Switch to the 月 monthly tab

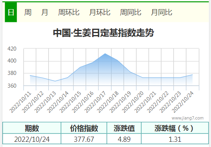(45, 12)
